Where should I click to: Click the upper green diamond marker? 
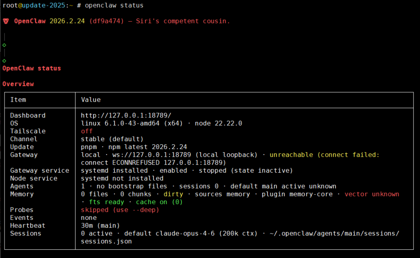tap(4, 45)
